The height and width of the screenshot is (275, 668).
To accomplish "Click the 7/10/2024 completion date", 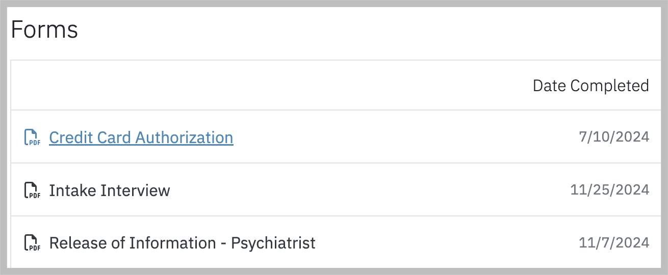I will click(x=614, y=137).
